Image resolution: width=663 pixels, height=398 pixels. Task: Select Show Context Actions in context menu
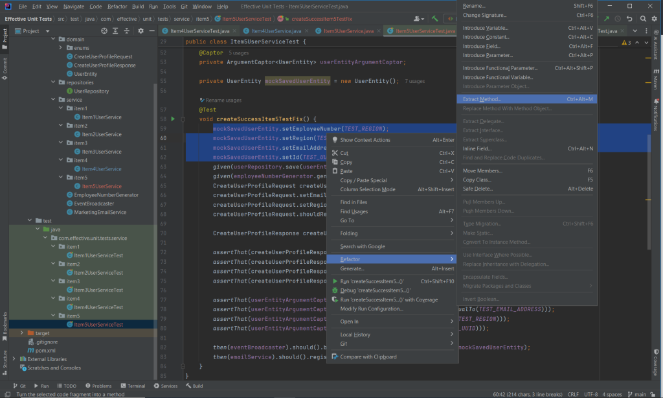(x=365, y=140)
